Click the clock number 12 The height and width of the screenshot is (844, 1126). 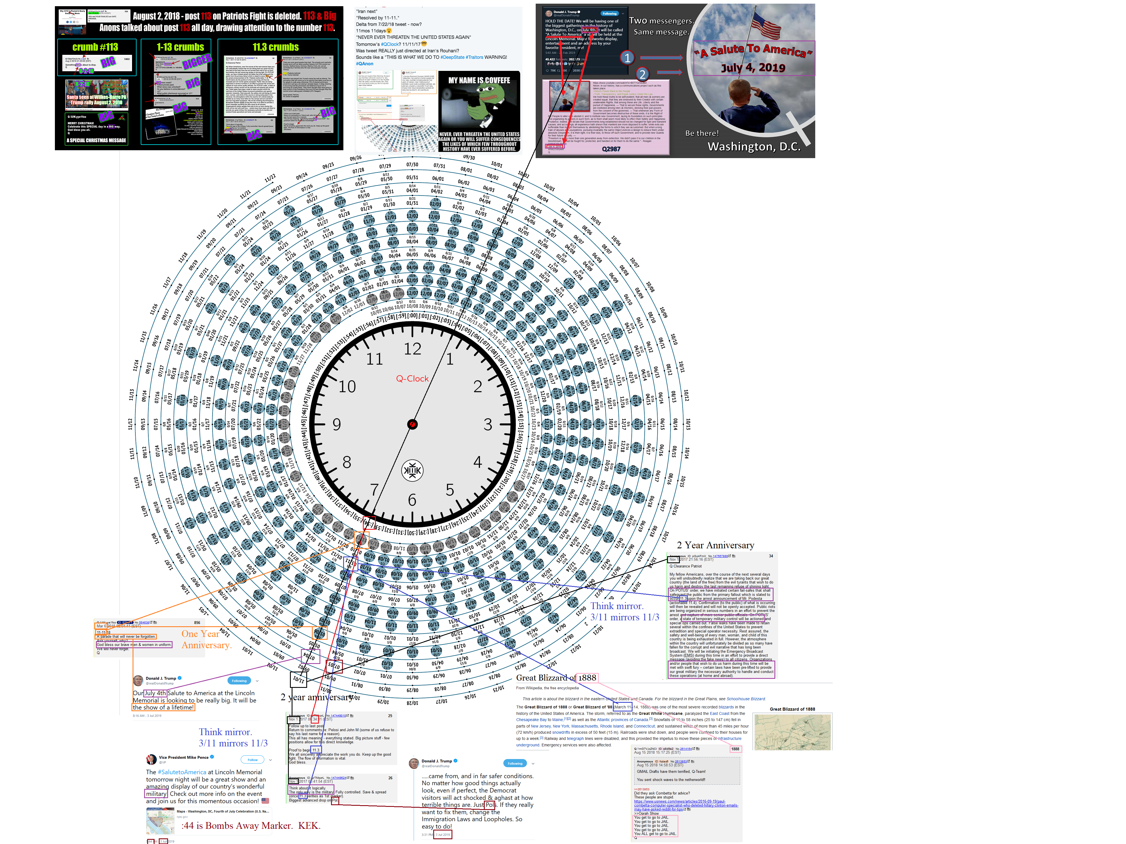pos(412,349)
